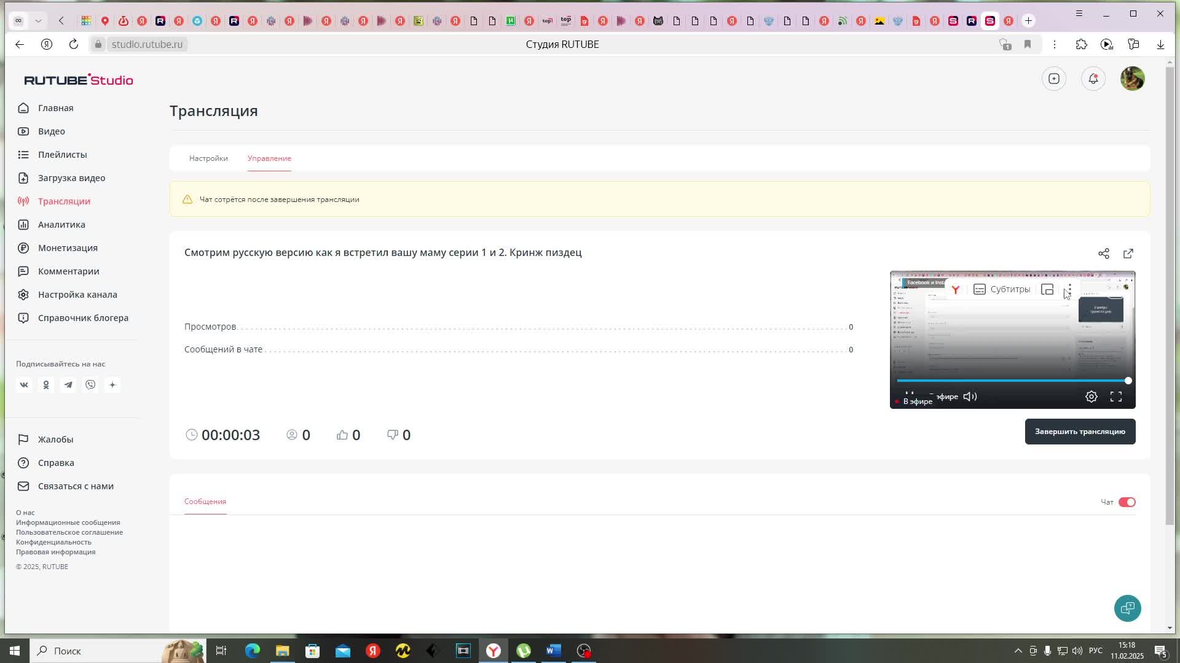Open the Dzen social link icon
Screen dimensions: 1180x663
click(x=112, y=385)
